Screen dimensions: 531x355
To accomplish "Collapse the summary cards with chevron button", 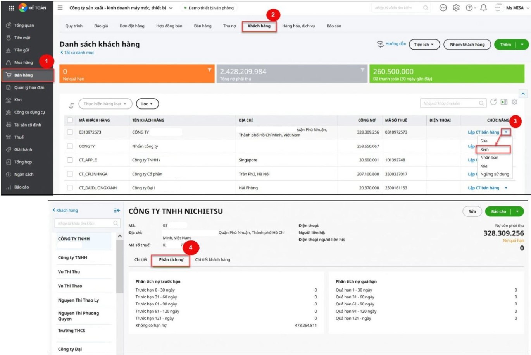I will tap(523, 94).
